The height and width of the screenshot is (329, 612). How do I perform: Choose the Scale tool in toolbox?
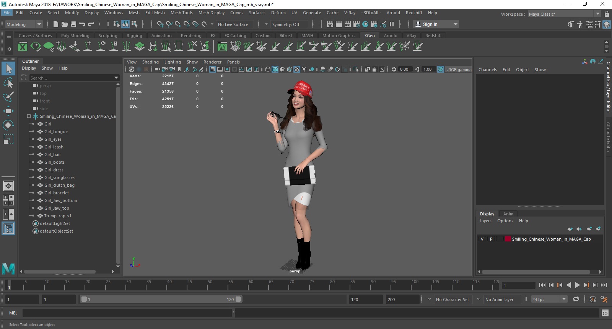click(8, 139)
